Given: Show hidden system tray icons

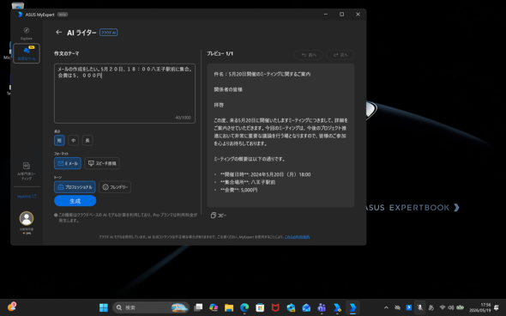Looking at the screenshot, I should (386, 307).
